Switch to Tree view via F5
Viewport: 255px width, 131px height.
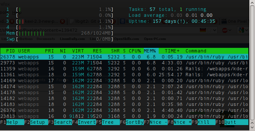point(108,122)
